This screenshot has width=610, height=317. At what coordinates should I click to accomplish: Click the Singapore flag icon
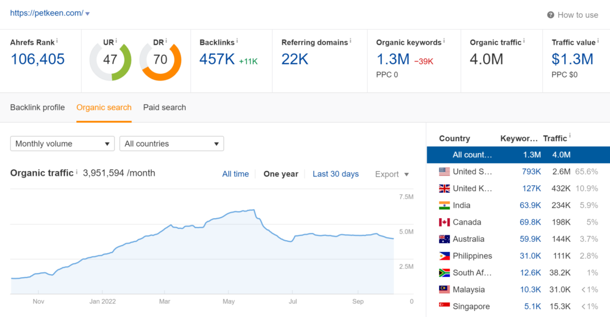[x=444, y=306]
